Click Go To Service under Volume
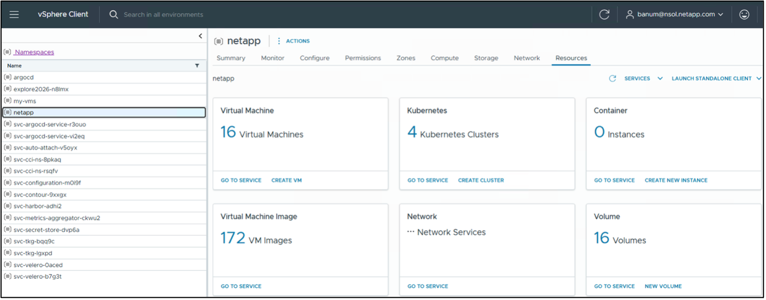This screenshot has height=300, width=766. (614, 286)
